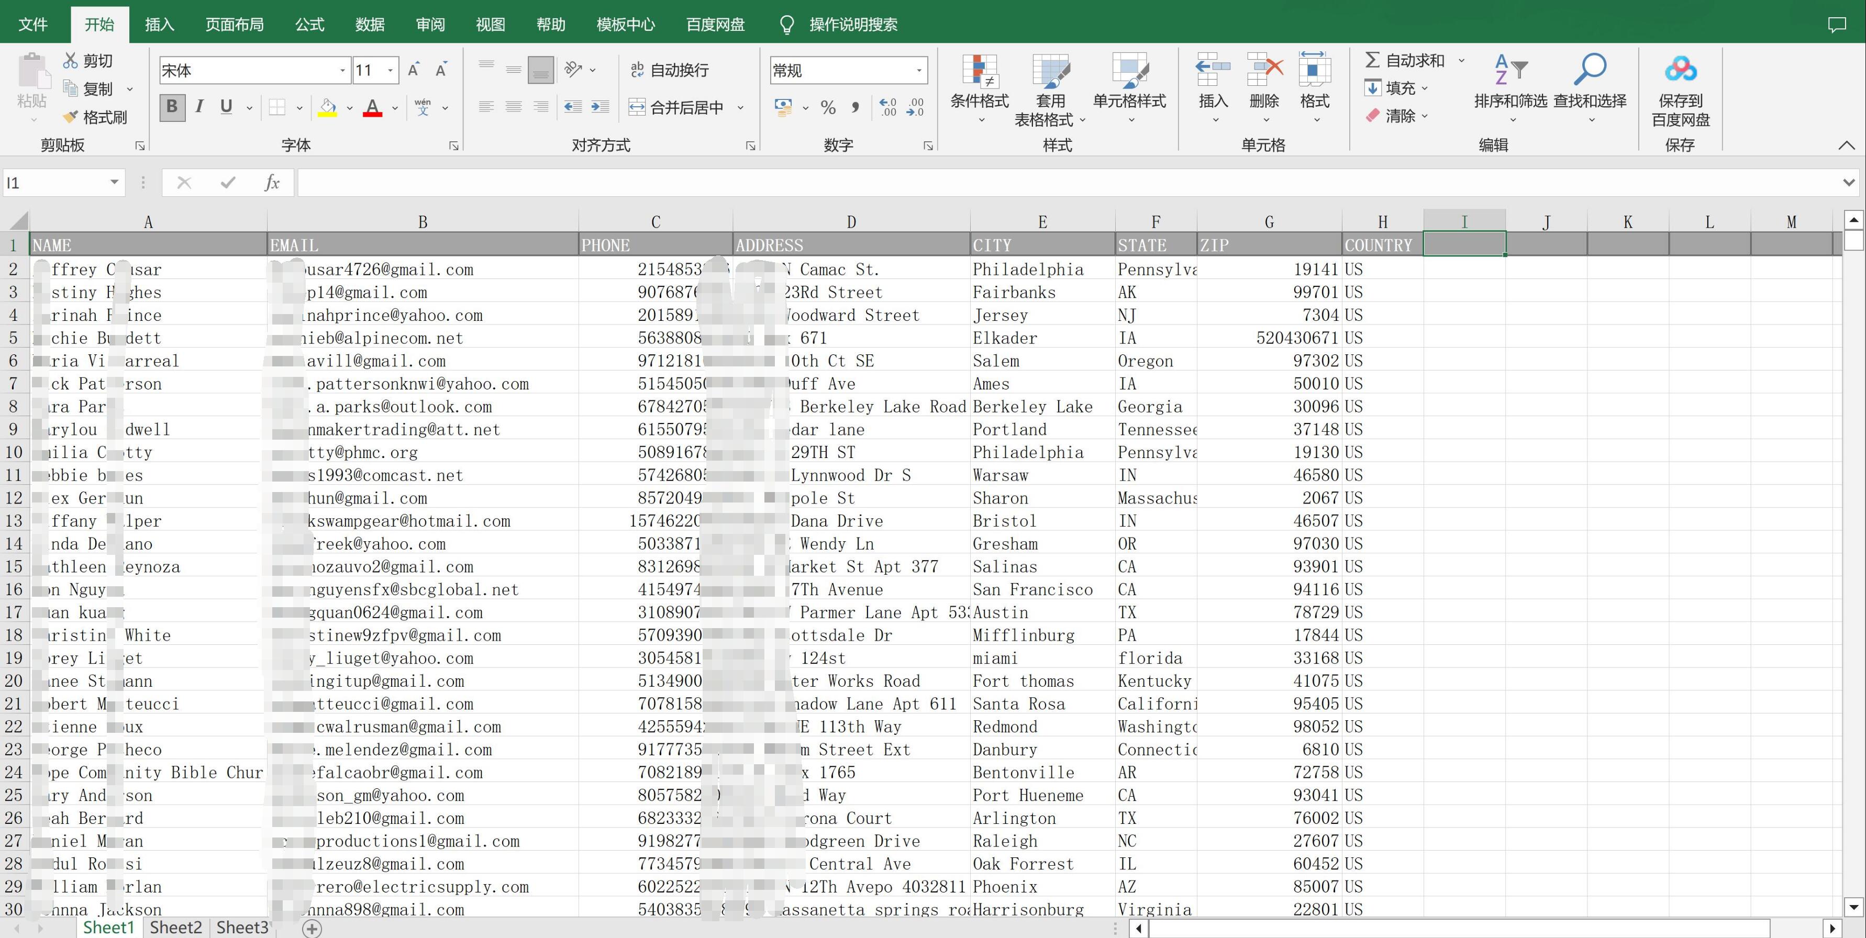Open the Name Box dropdown arrow

tap(114, 182)
